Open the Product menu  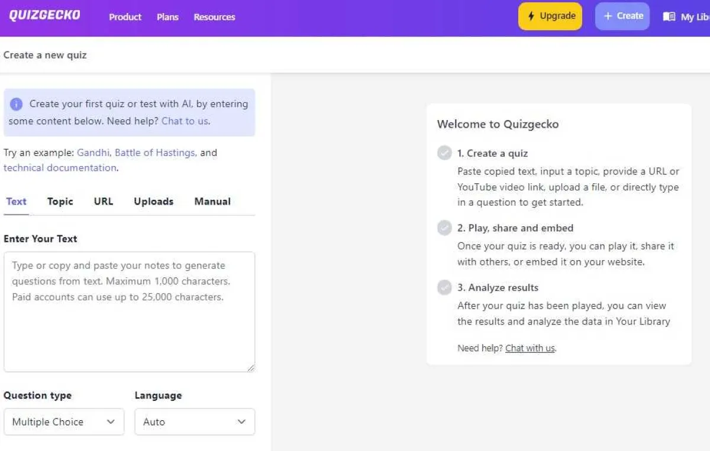point(125,17)
